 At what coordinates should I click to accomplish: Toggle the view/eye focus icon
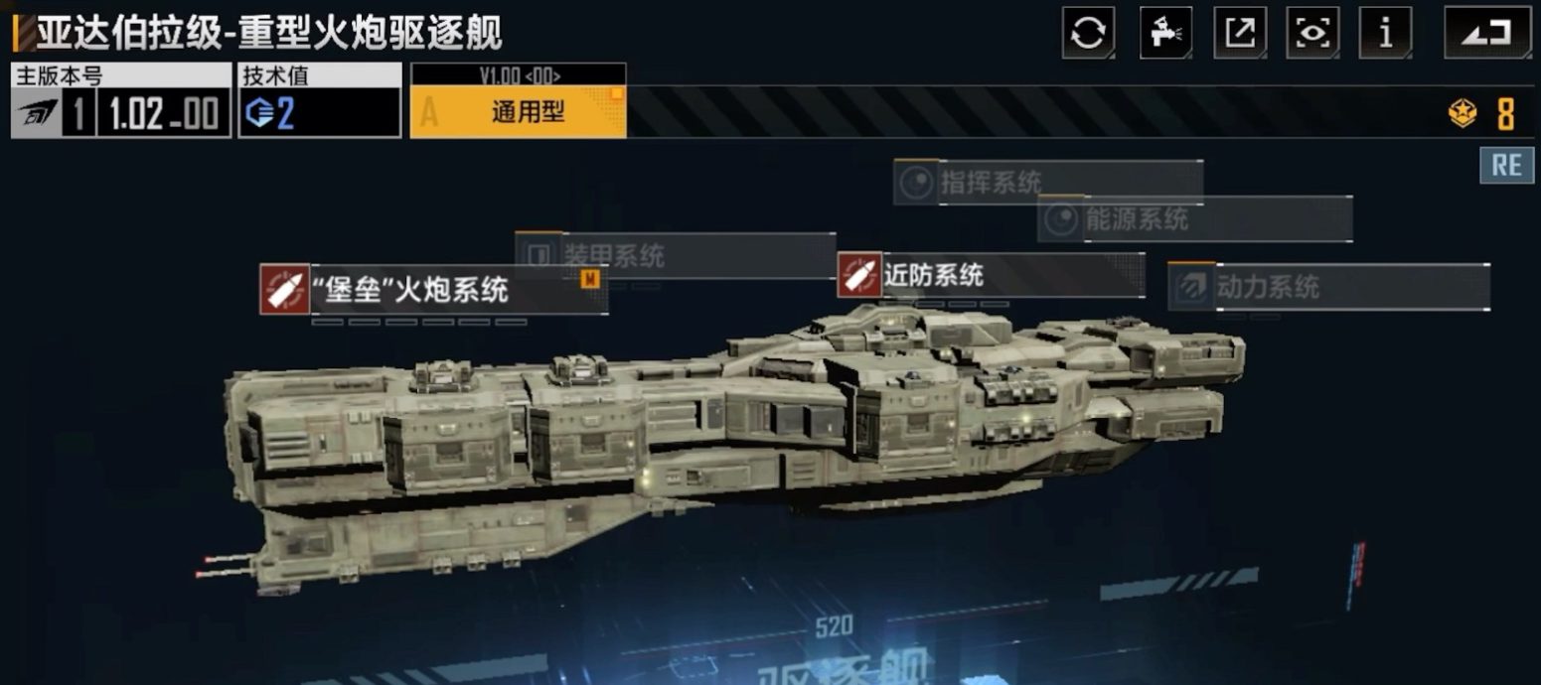click(1312, 33)
